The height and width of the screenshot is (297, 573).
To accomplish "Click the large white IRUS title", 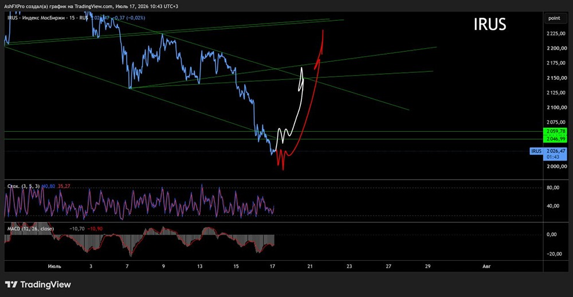I will (490, 25).
